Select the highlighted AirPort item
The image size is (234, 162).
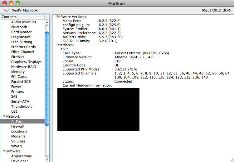click(x=22, y=121)
